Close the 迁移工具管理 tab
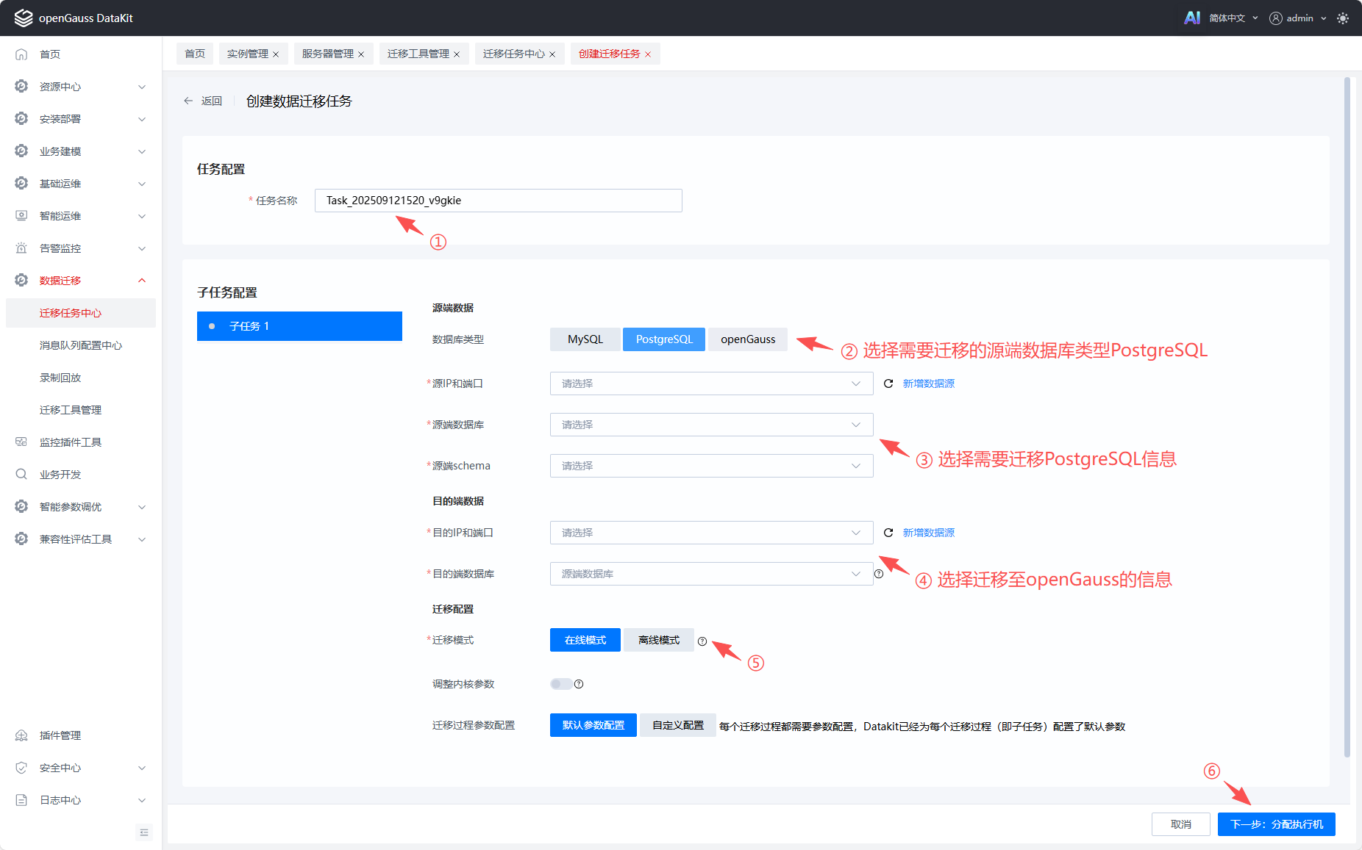 (457, 54)
